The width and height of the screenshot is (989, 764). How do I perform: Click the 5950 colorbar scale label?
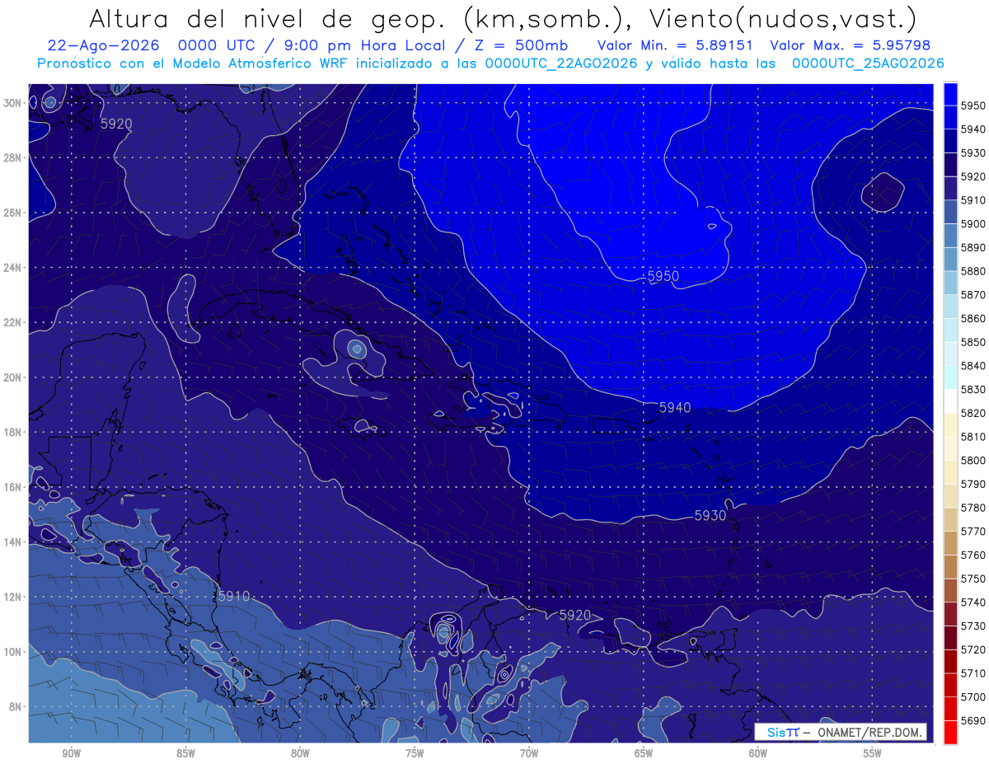coord(973,105)
